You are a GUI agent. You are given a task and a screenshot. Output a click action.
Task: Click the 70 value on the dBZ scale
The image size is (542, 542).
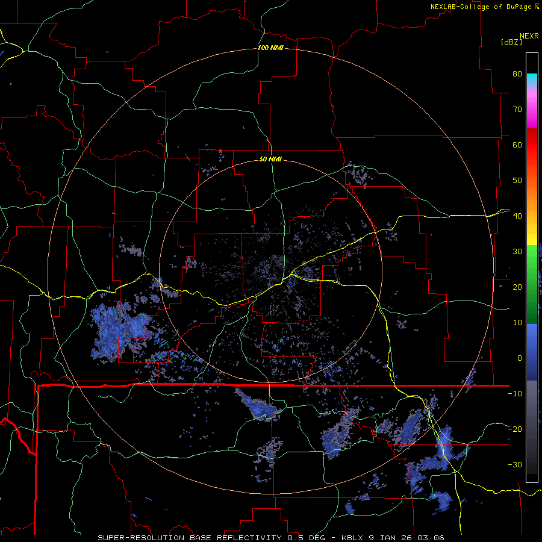(517, 110)
